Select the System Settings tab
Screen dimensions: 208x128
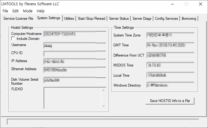tap(49, 18)
